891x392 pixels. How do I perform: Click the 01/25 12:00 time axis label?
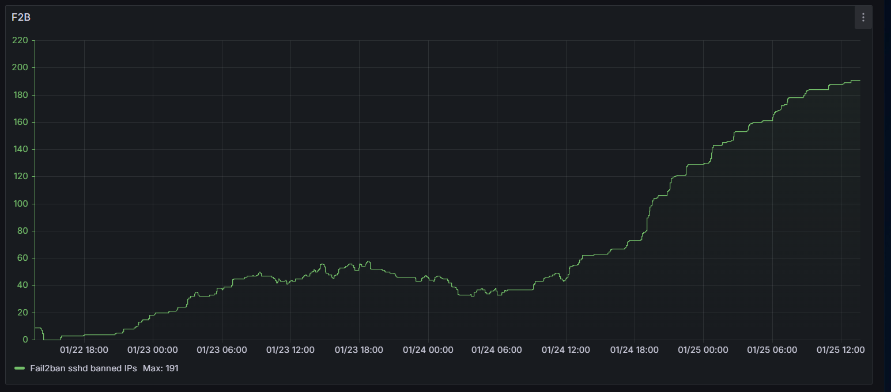coord(841,349)
